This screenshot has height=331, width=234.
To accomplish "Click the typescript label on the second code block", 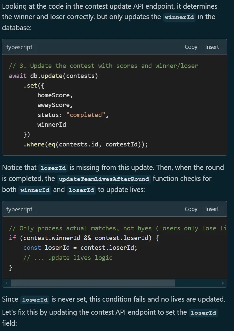I will (19, 209).
